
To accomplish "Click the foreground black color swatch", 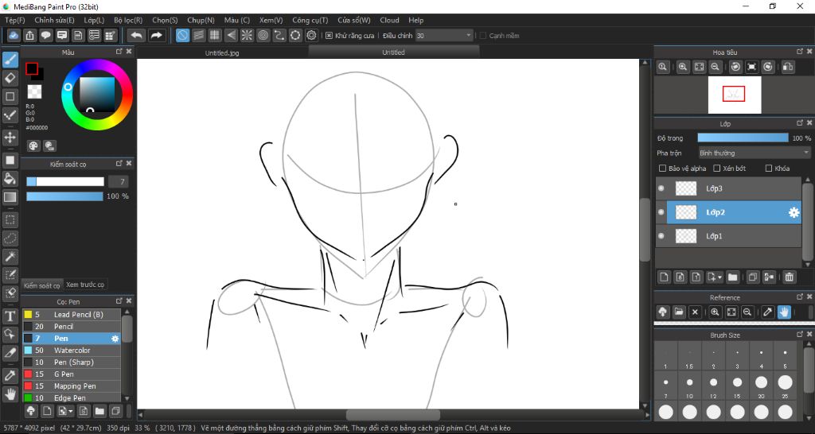I will click(x=32, y=68).
